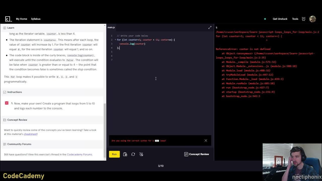Open the user profile avatar
The height and width of the screenshot is (181, 322).
pyautogui.click(x=312, y=19)
